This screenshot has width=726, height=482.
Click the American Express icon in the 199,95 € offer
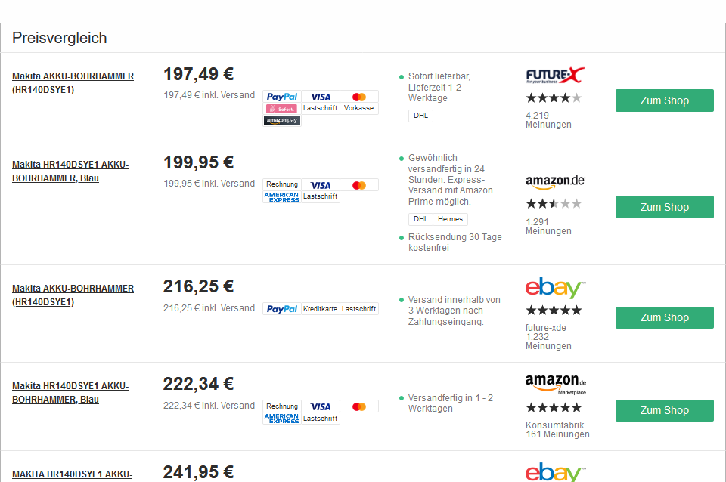click(x=282, y=196)
